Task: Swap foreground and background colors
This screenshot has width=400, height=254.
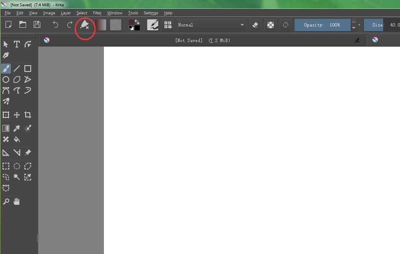Action: (x=137, y=22)
